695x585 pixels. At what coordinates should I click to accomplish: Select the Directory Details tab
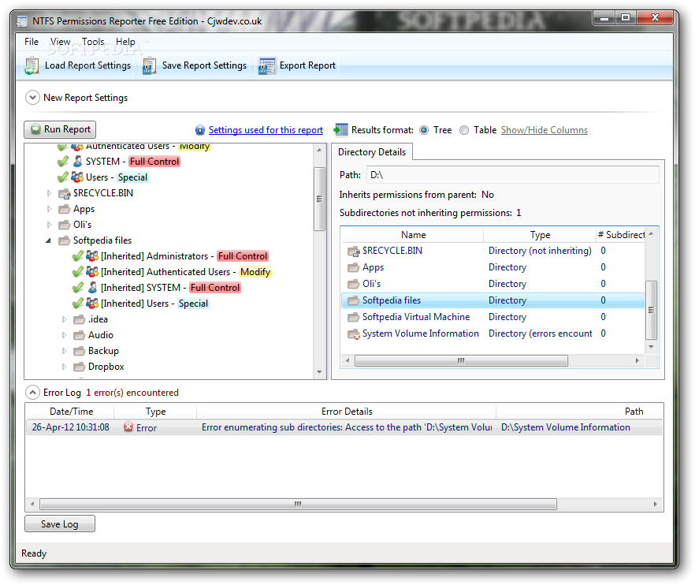click(x=372, y=151)
